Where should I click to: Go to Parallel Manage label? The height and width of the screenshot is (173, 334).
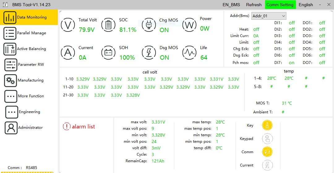(32, 33)
